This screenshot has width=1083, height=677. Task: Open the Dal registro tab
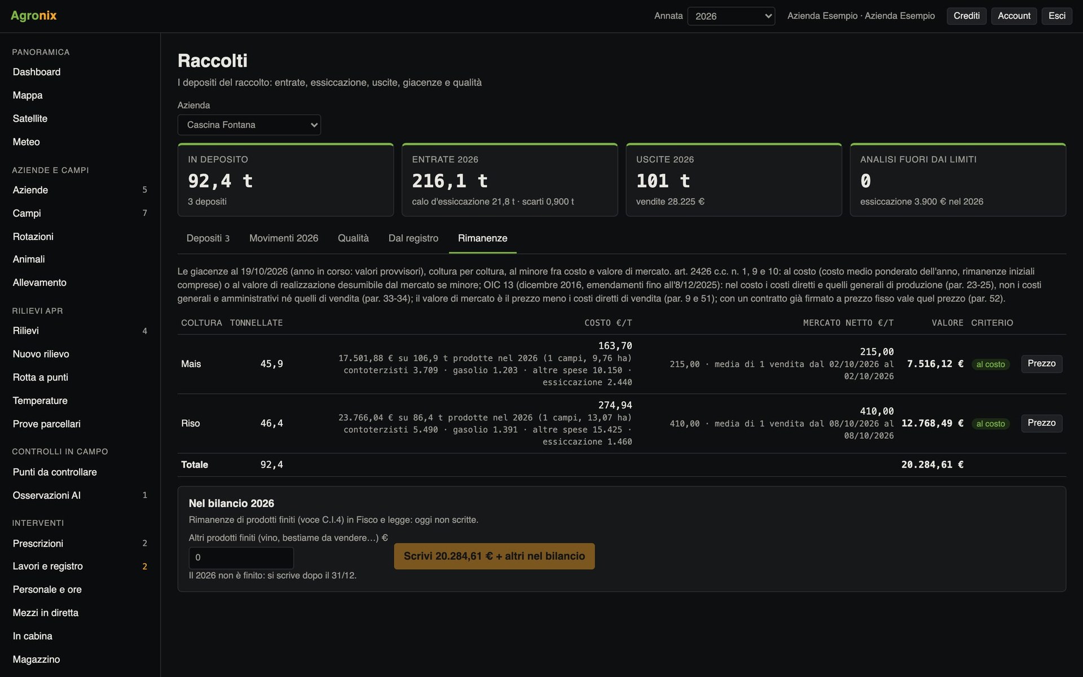click(413, 238)
